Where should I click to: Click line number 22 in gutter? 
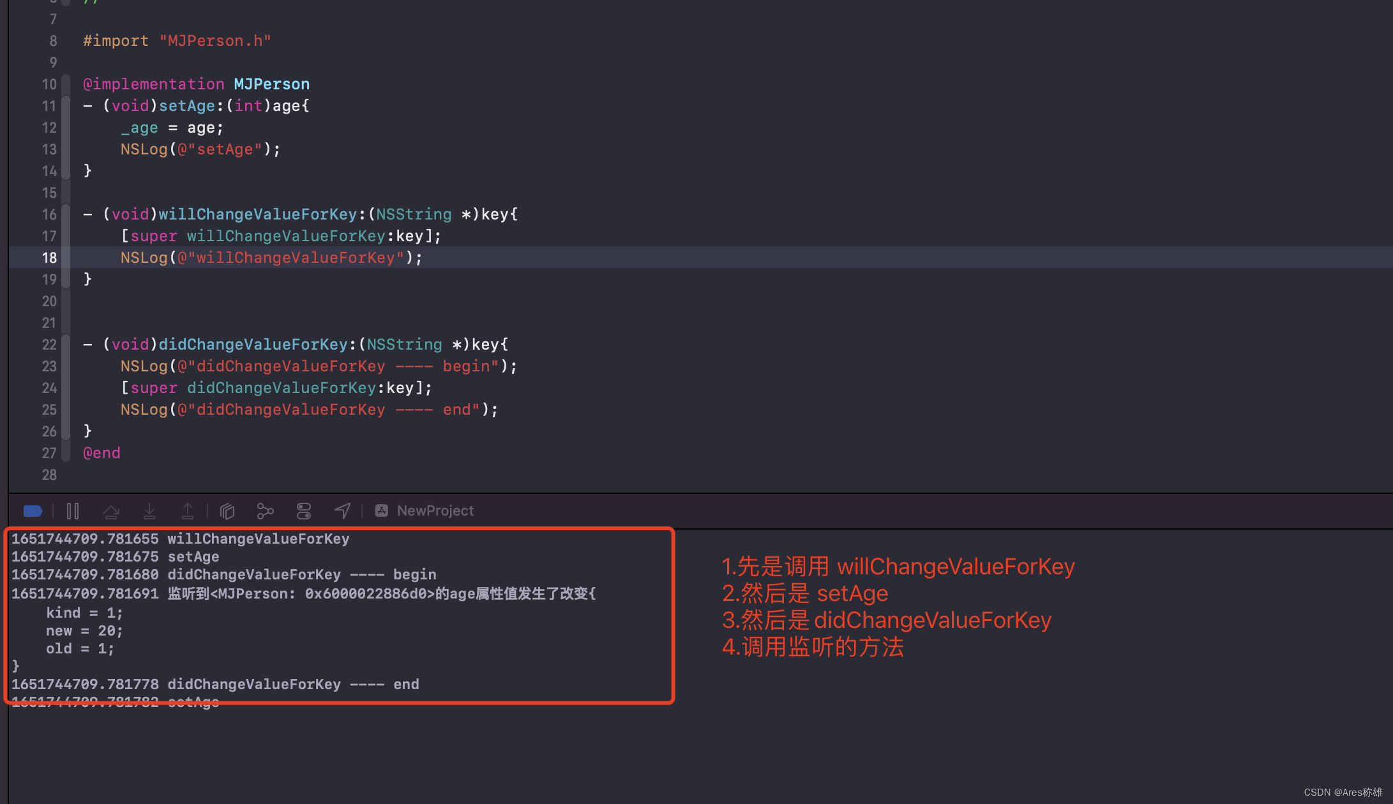pyautogui.click(x=50, y=345)
